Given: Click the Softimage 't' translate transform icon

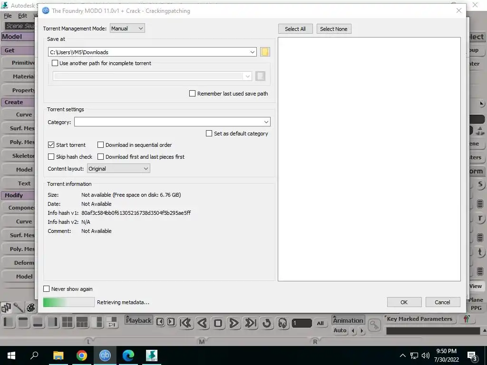Looking at the screenshot, I should pyautogui.click(x=480, y=252).
